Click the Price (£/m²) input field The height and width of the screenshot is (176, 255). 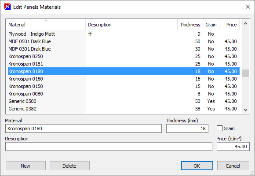[233, 147]
